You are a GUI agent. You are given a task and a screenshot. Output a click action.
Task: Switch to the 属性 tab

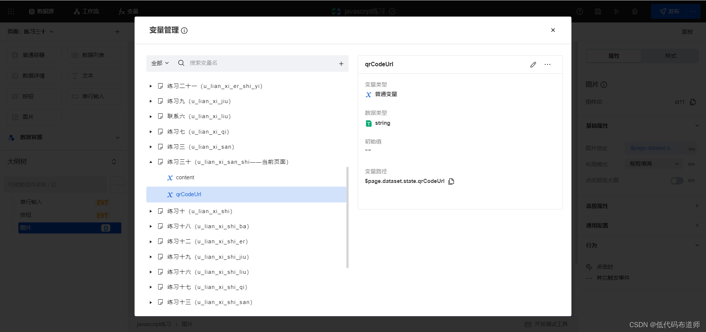[x=614, y=56]
